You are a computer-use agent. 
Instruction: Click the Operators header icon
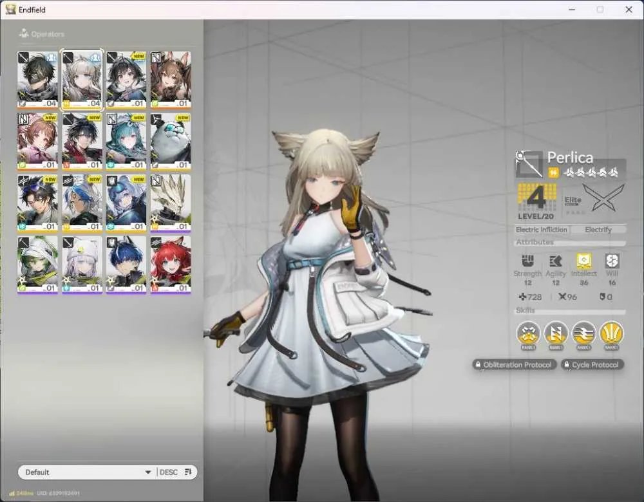24,33
